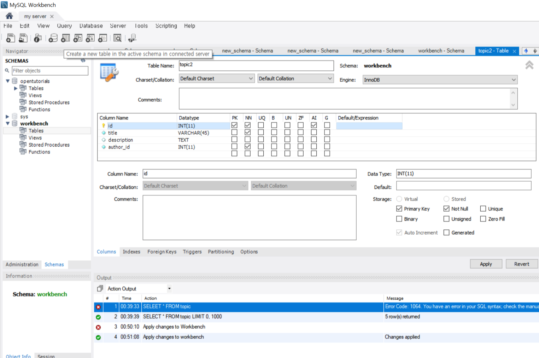Expand the sys schema node

[8, 116]
